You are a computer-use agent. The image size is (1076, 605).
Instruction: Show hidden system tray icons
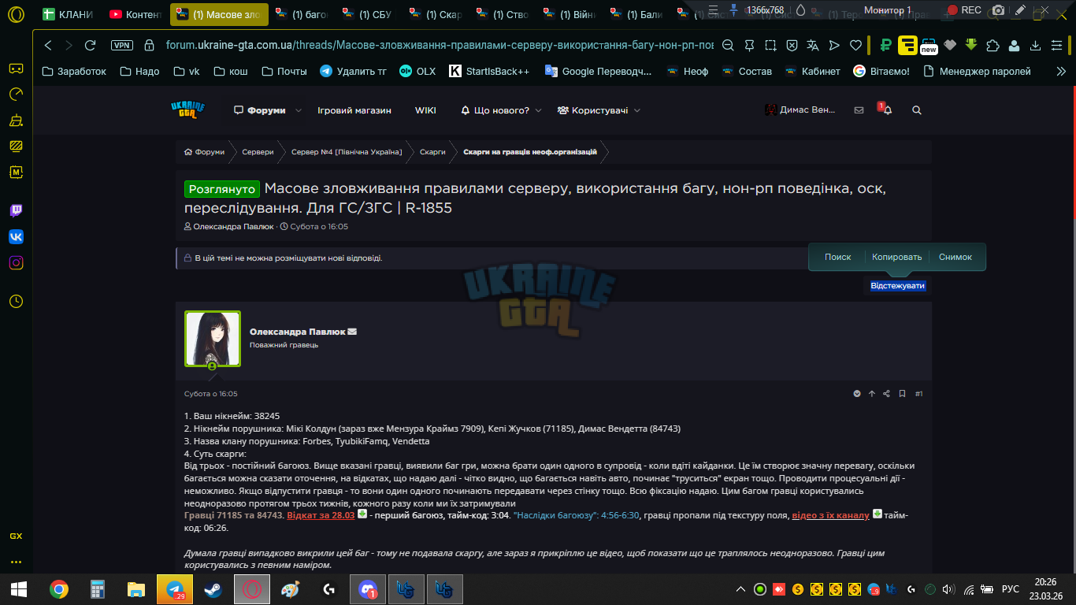coord(740,589)
